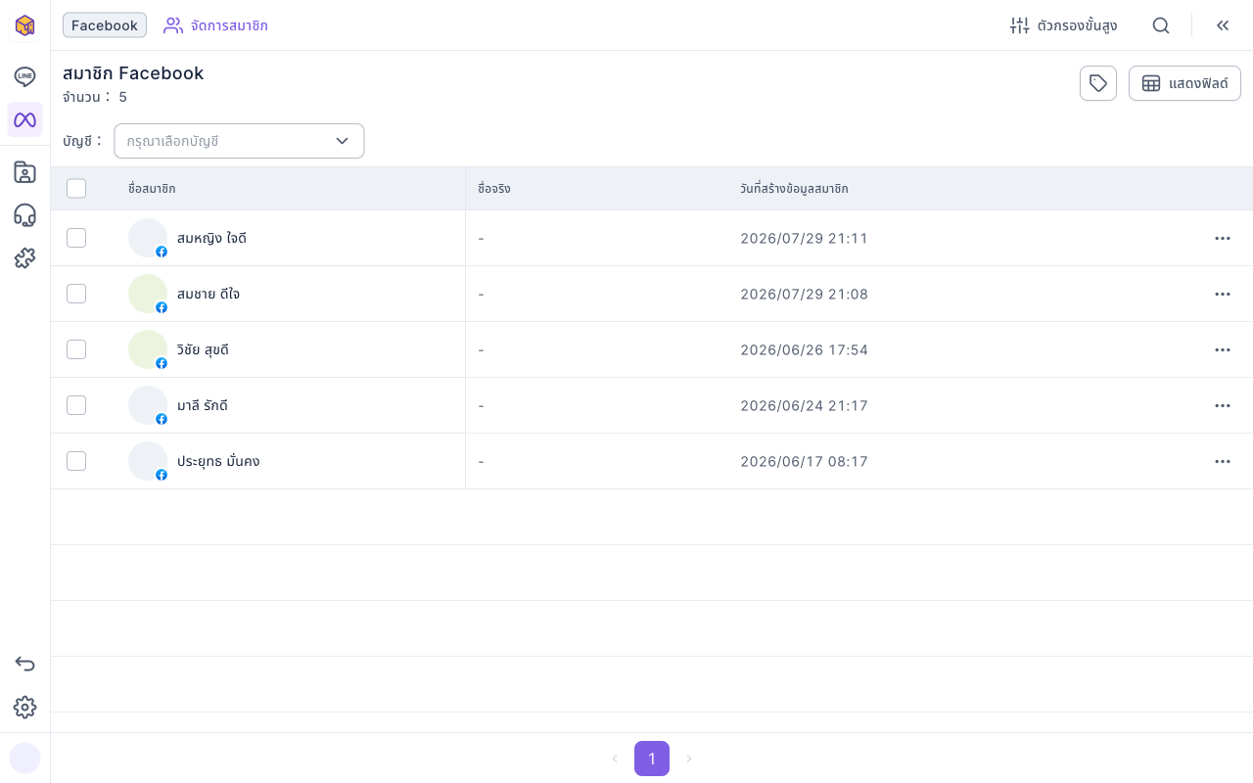This screenshot has width=1253, height=783.
Task: Click ประยุทธ มั่นคง profile avatar
Action: point(148,461)
